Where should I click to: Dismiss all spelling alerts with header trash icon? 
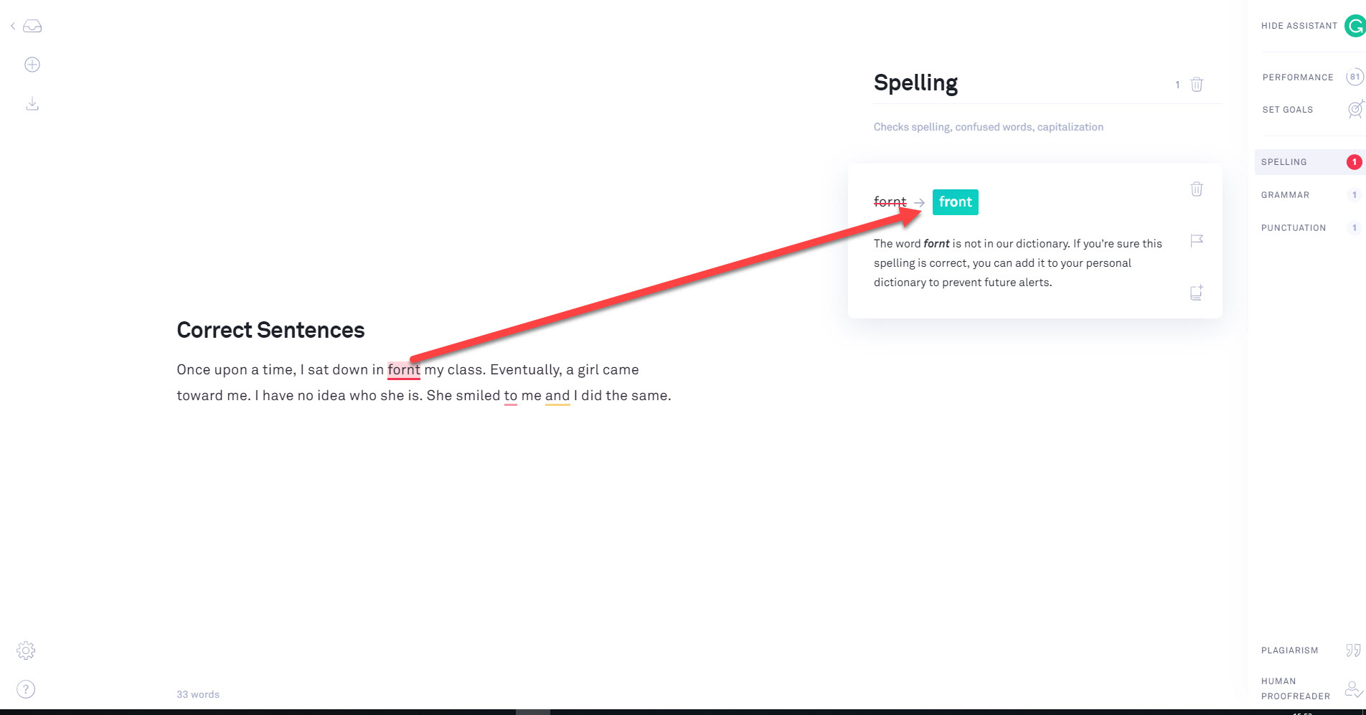point(1197,85)
